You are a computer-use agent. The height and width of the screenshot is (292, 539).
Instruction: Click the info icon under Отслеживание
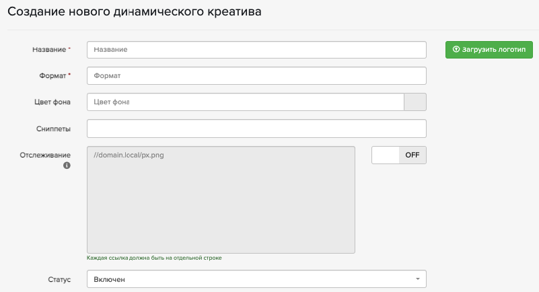coord(67,166)
